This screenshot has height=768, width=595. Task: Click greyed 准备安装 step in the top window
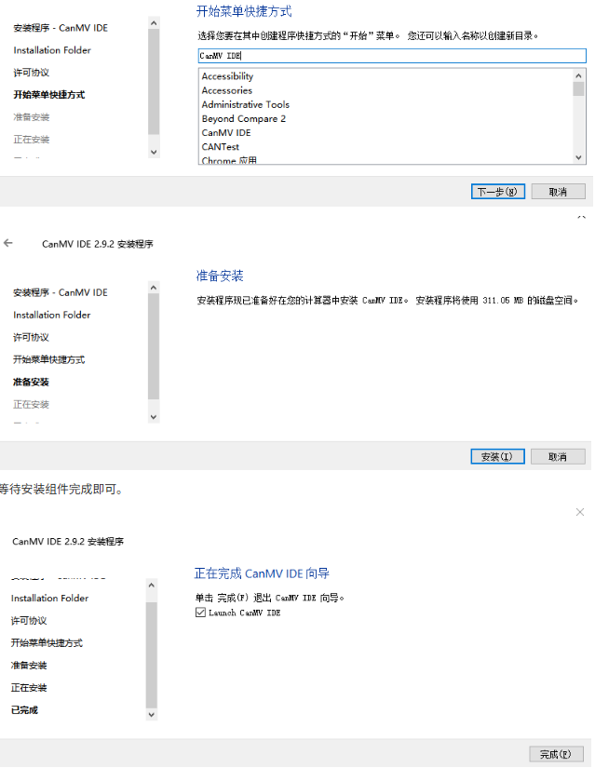32,117
